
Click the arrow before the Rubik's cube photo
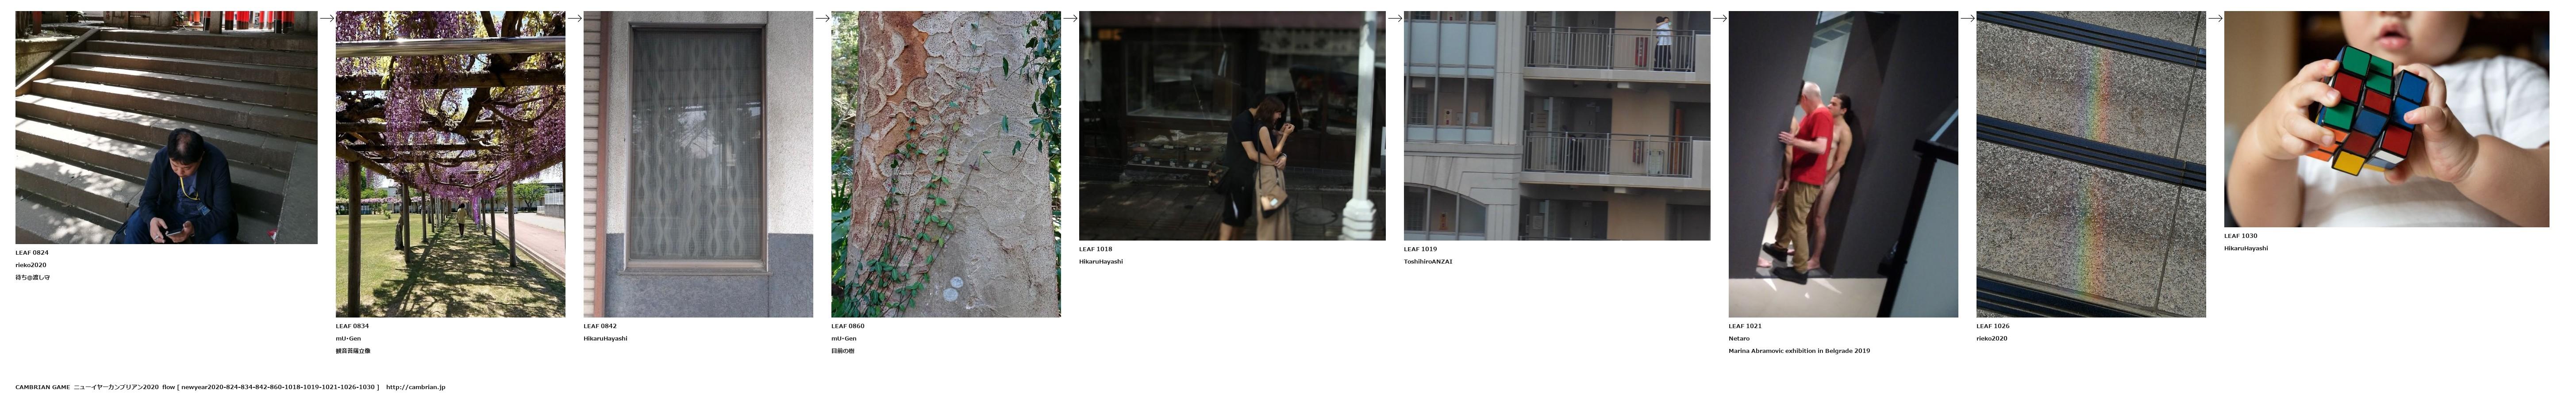(x=2215, y=18)
